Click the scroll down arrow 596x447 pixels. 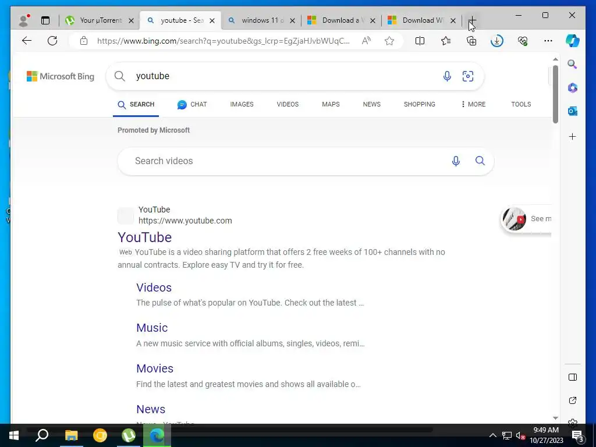coord(555,418)
